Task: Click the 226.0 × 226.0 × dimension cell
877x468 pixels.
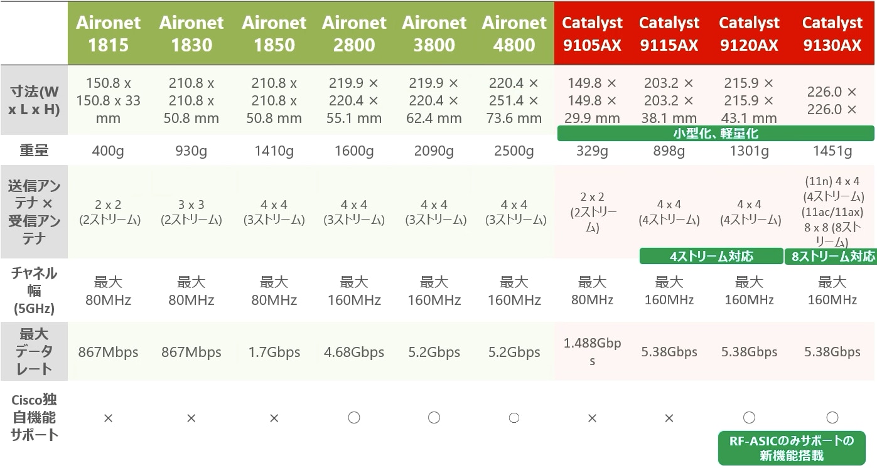Action: click(832, 100)
